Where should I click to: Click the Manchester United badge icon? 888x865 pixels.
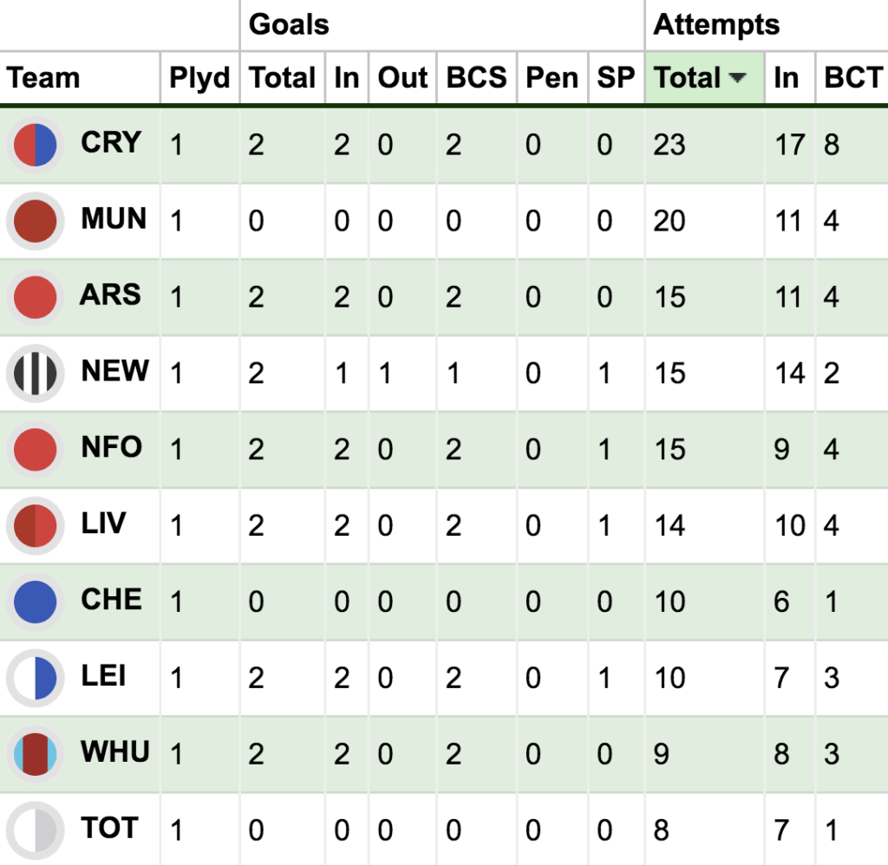click(35, 221)
